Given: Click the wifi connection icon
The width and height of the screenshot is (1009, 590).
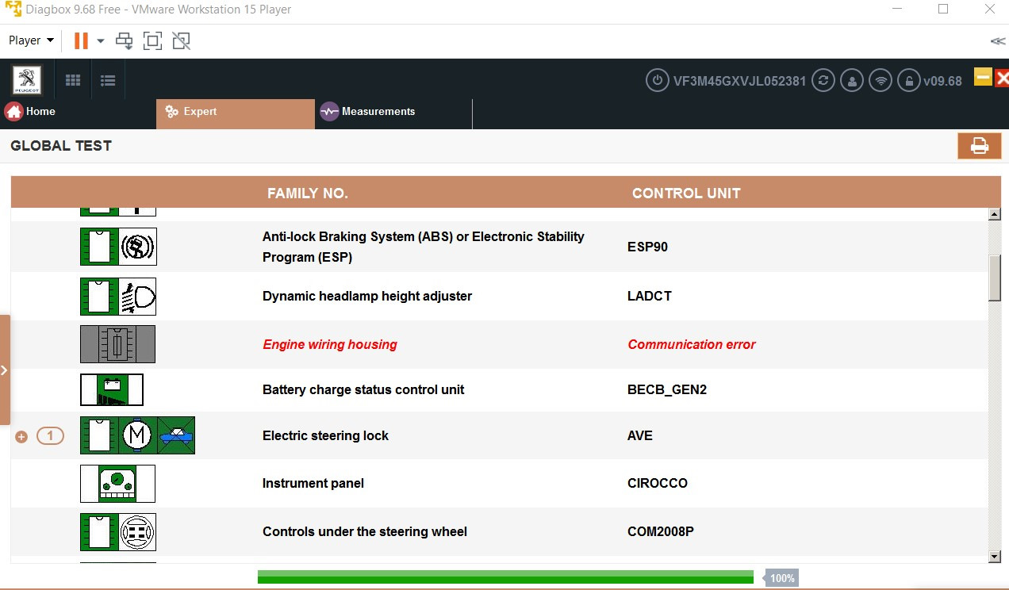Looking at the screenshot, I should click(x=880, y=80).
